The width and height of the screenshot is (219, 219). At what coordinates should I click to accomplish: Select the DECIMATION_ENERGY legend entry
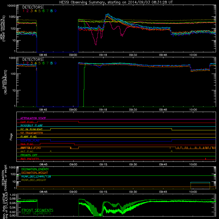tap(35, 169)
